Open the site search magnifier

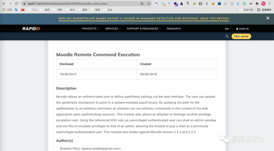point(227,36)
